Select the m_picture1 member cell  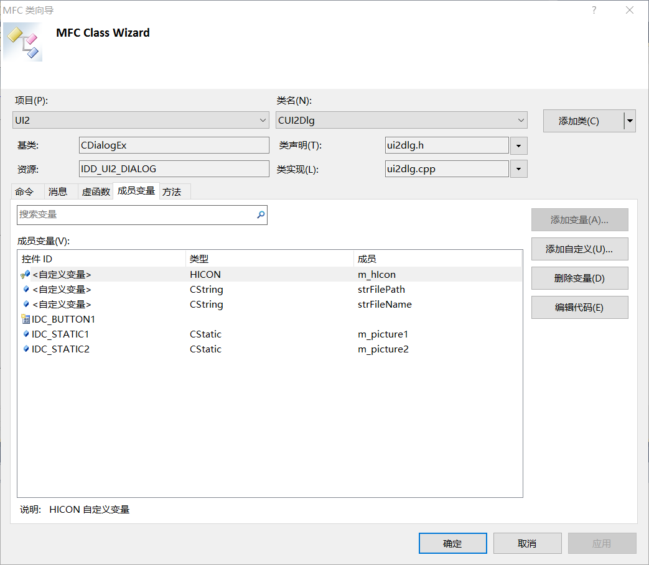383,334
